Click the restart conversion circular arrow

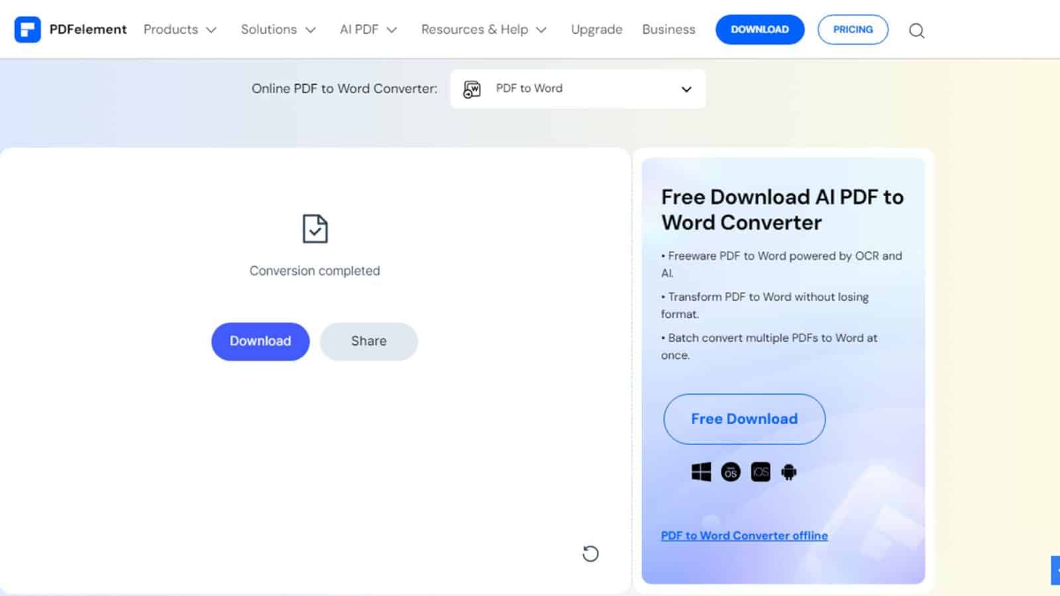pos(590,553)
